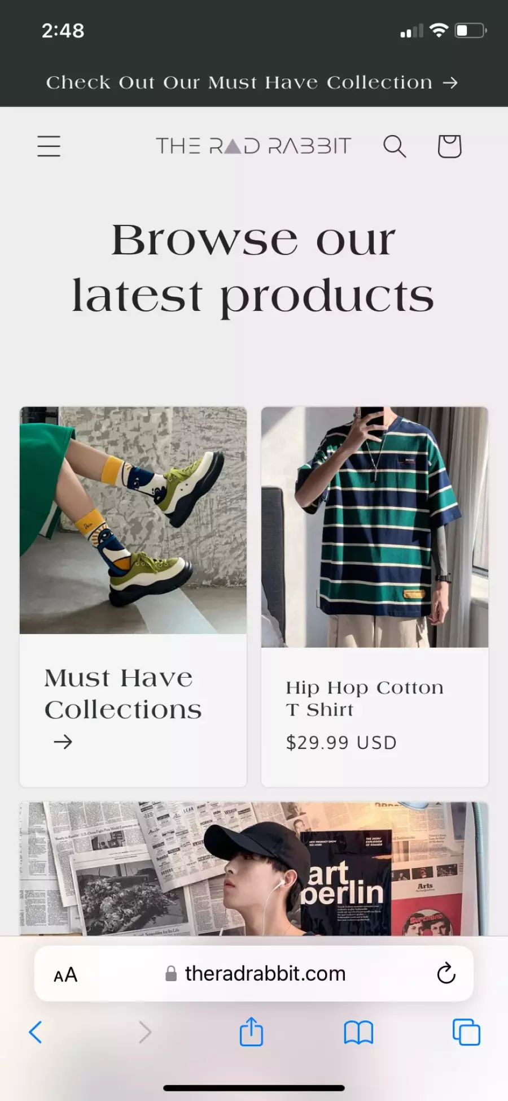The width and height of the screenshot is (508, 1101).
Task: Tap Safari's forward arrow
Action: pyautogui.click(x=145, y=1032)
